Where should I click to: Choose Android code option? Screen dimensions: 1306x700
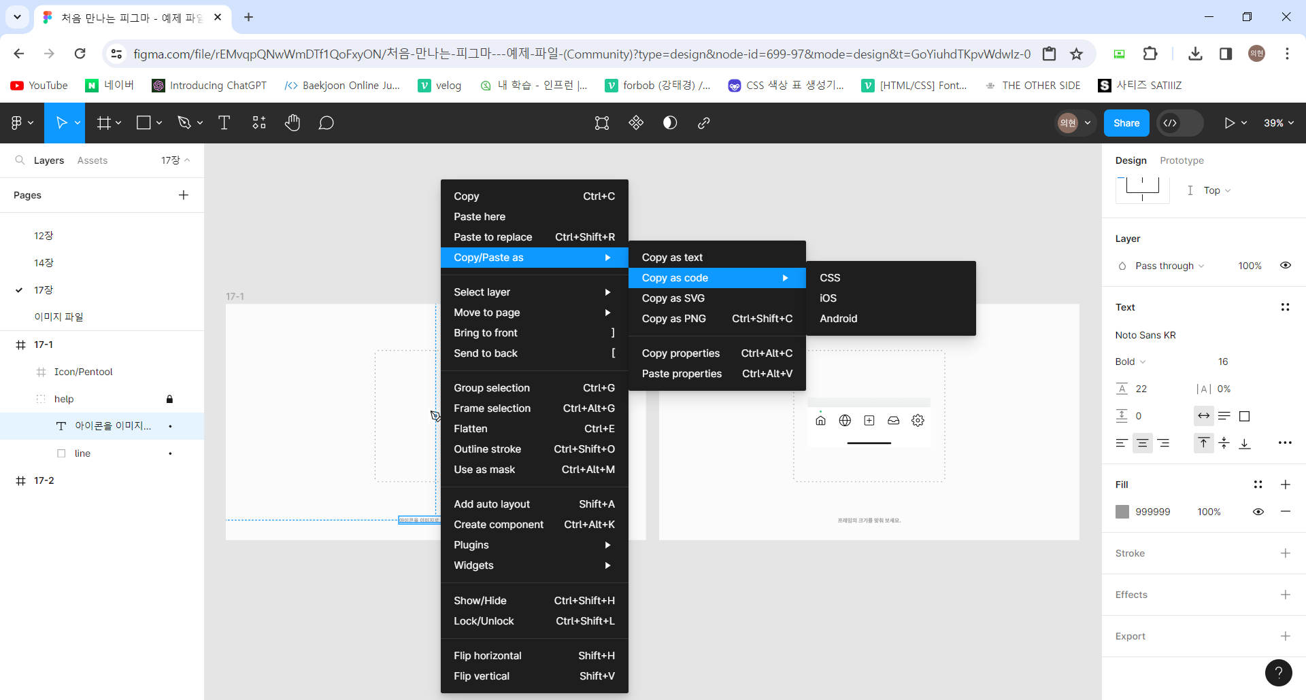890,319
